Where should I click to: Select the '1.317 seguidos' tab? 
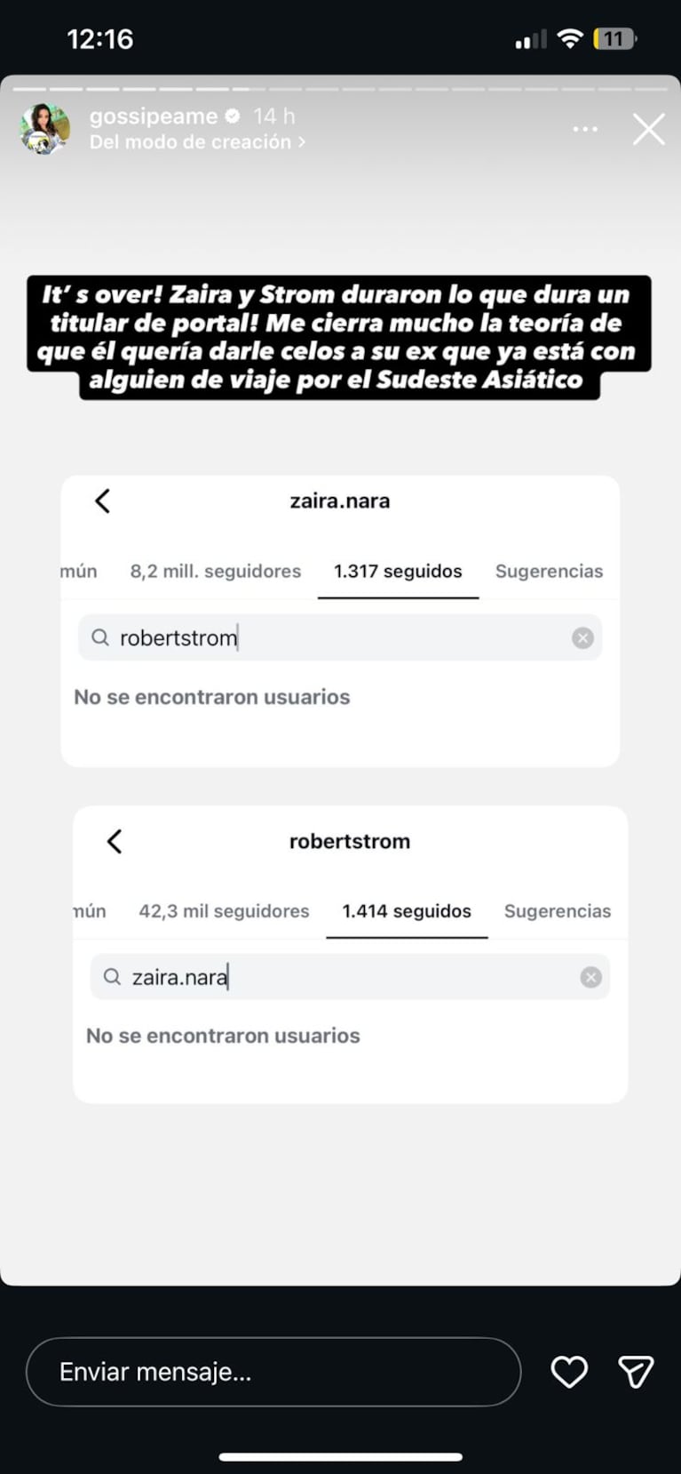398,572
